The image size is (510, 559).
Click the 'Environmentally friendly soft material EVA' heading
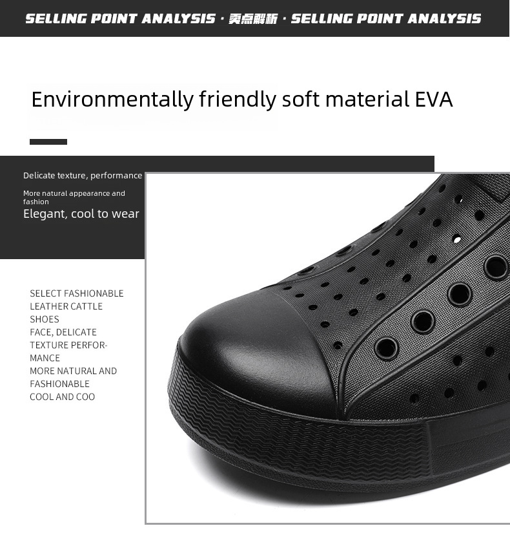click(242, 99)
